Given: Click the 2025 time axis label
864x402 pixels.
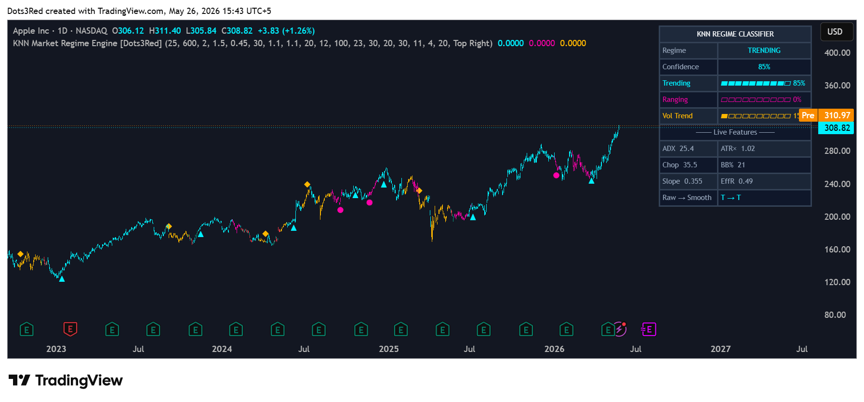Looking at the screenshot, I should 389,349.
